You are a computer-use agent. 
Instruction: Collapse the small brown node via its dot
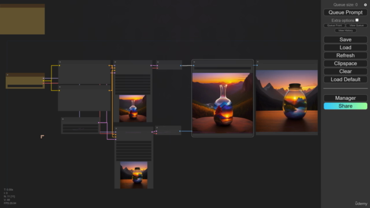pyautogui.click(x=8, y=75)
